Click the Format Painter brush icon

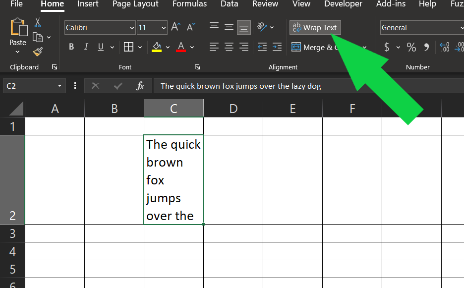click(38, 52)
